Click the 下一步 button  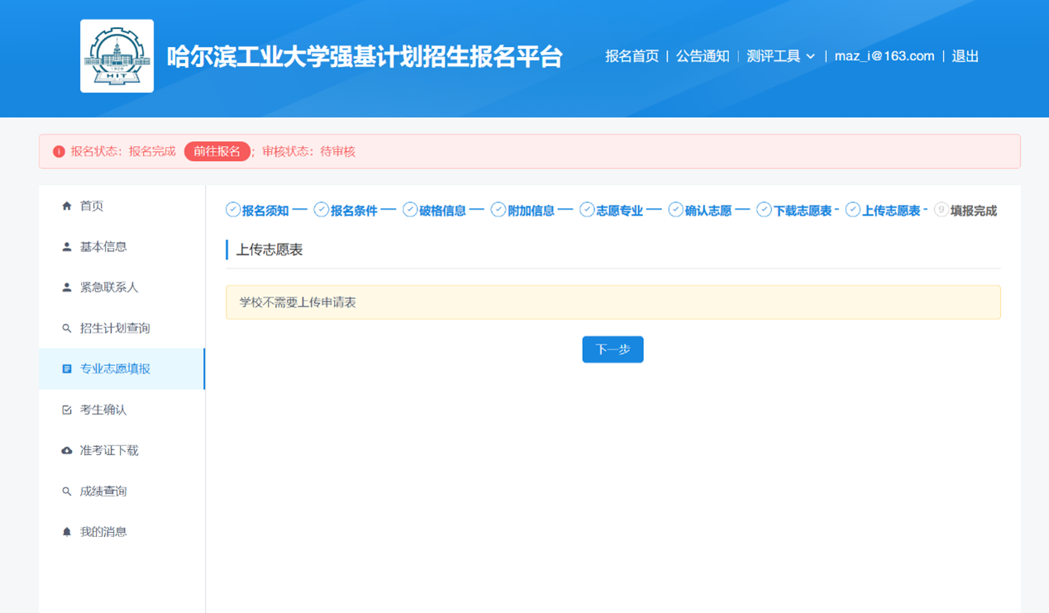point(613,349)
